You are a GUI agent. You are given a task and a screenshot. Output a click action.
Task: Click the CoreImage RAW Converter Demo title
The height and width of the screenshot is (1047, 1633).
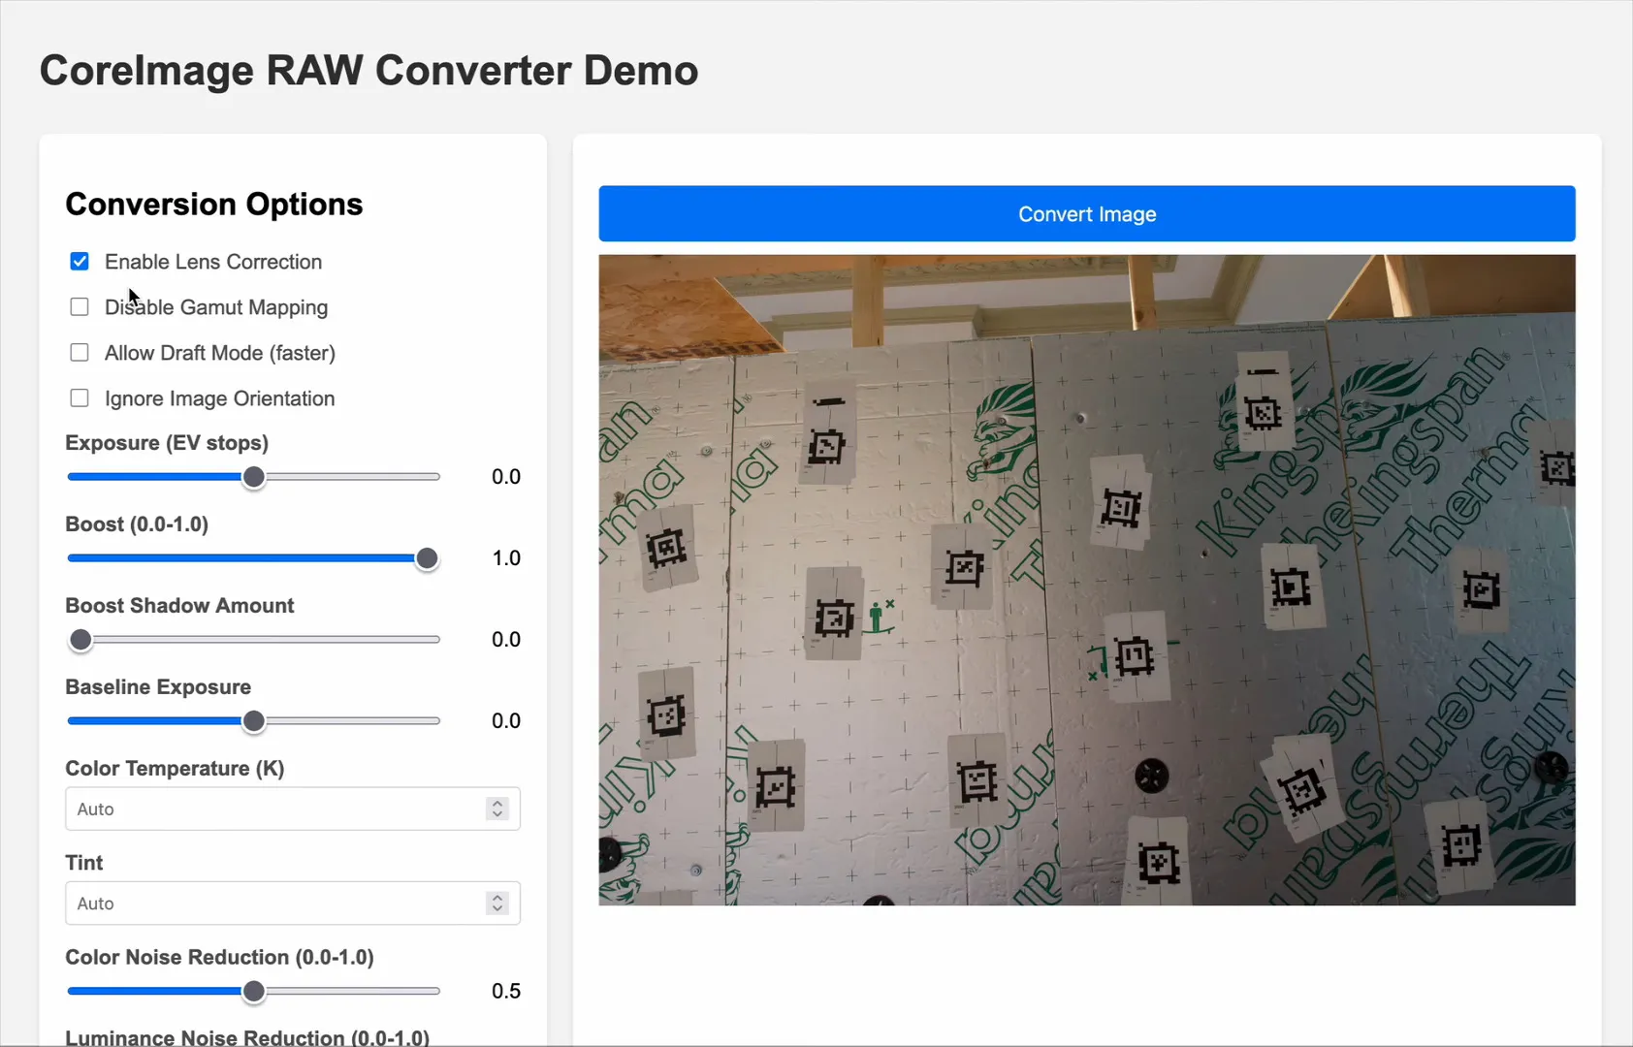tap(368, 70)
